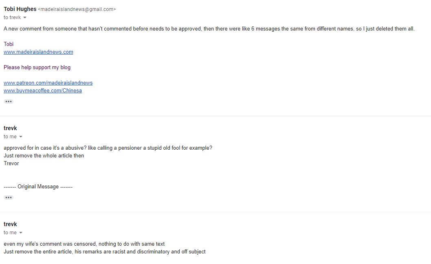
Task: Click the 'Tobi' signature above the website link
Action: click(x=9, y=44)
